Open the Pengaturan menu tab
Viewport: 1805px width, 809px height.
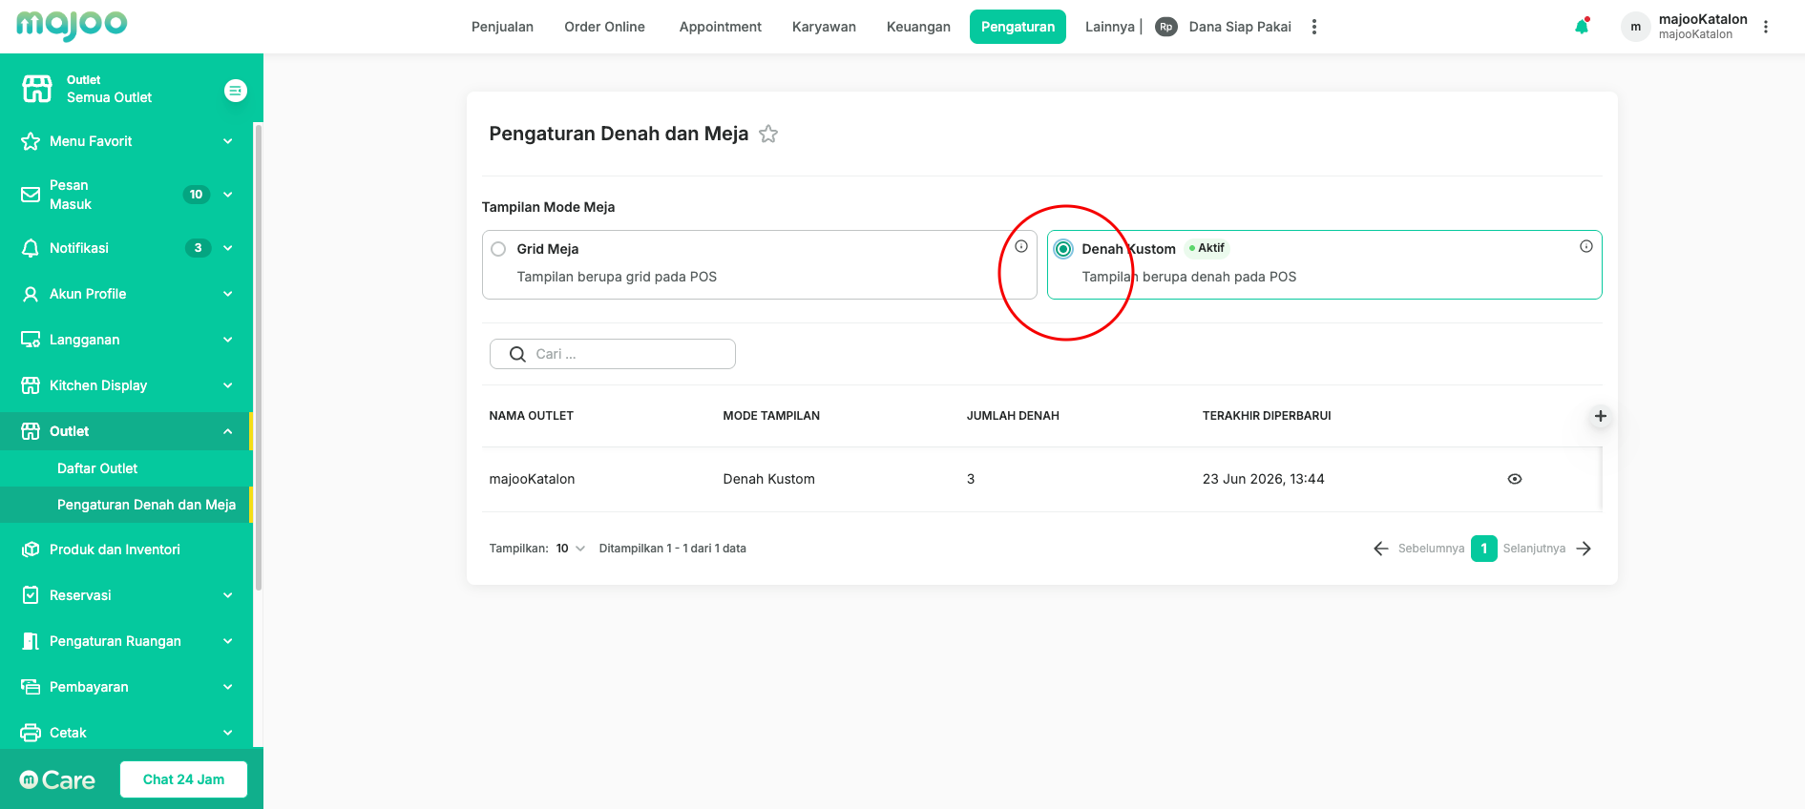1018,27
